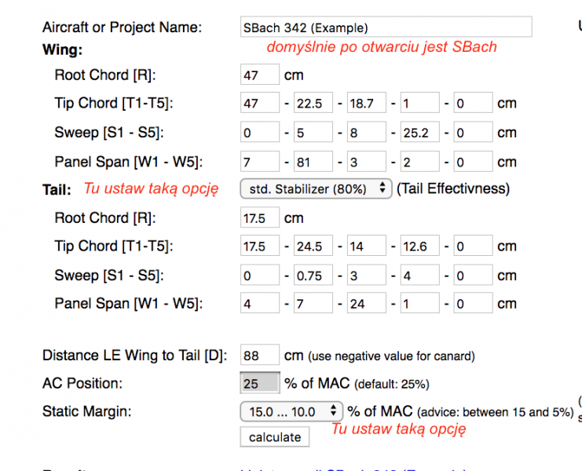
Task: Click the AC Position field
Action: [259, 384]
